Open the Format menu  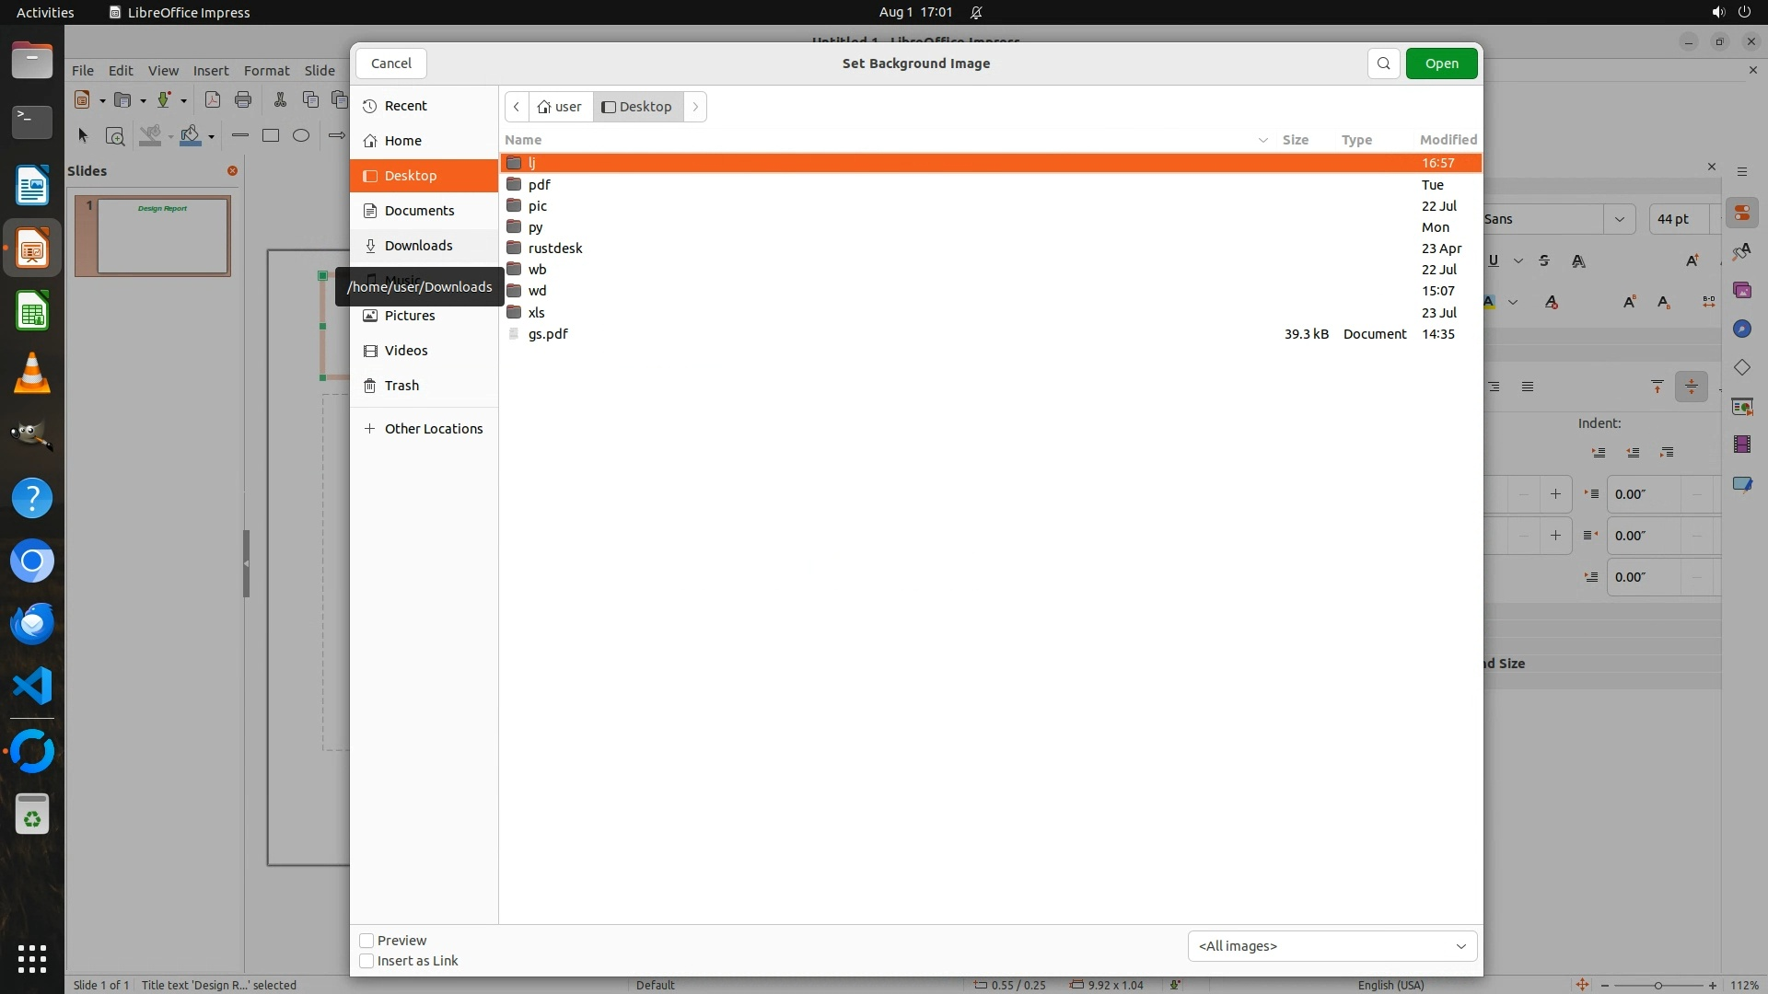[266, 70]
